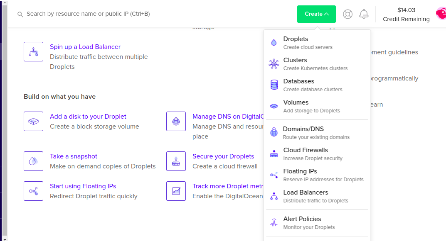Click the support lifebuoy icon
The width and height of the screenshot is (446, 241).
[x=347, y=14]
